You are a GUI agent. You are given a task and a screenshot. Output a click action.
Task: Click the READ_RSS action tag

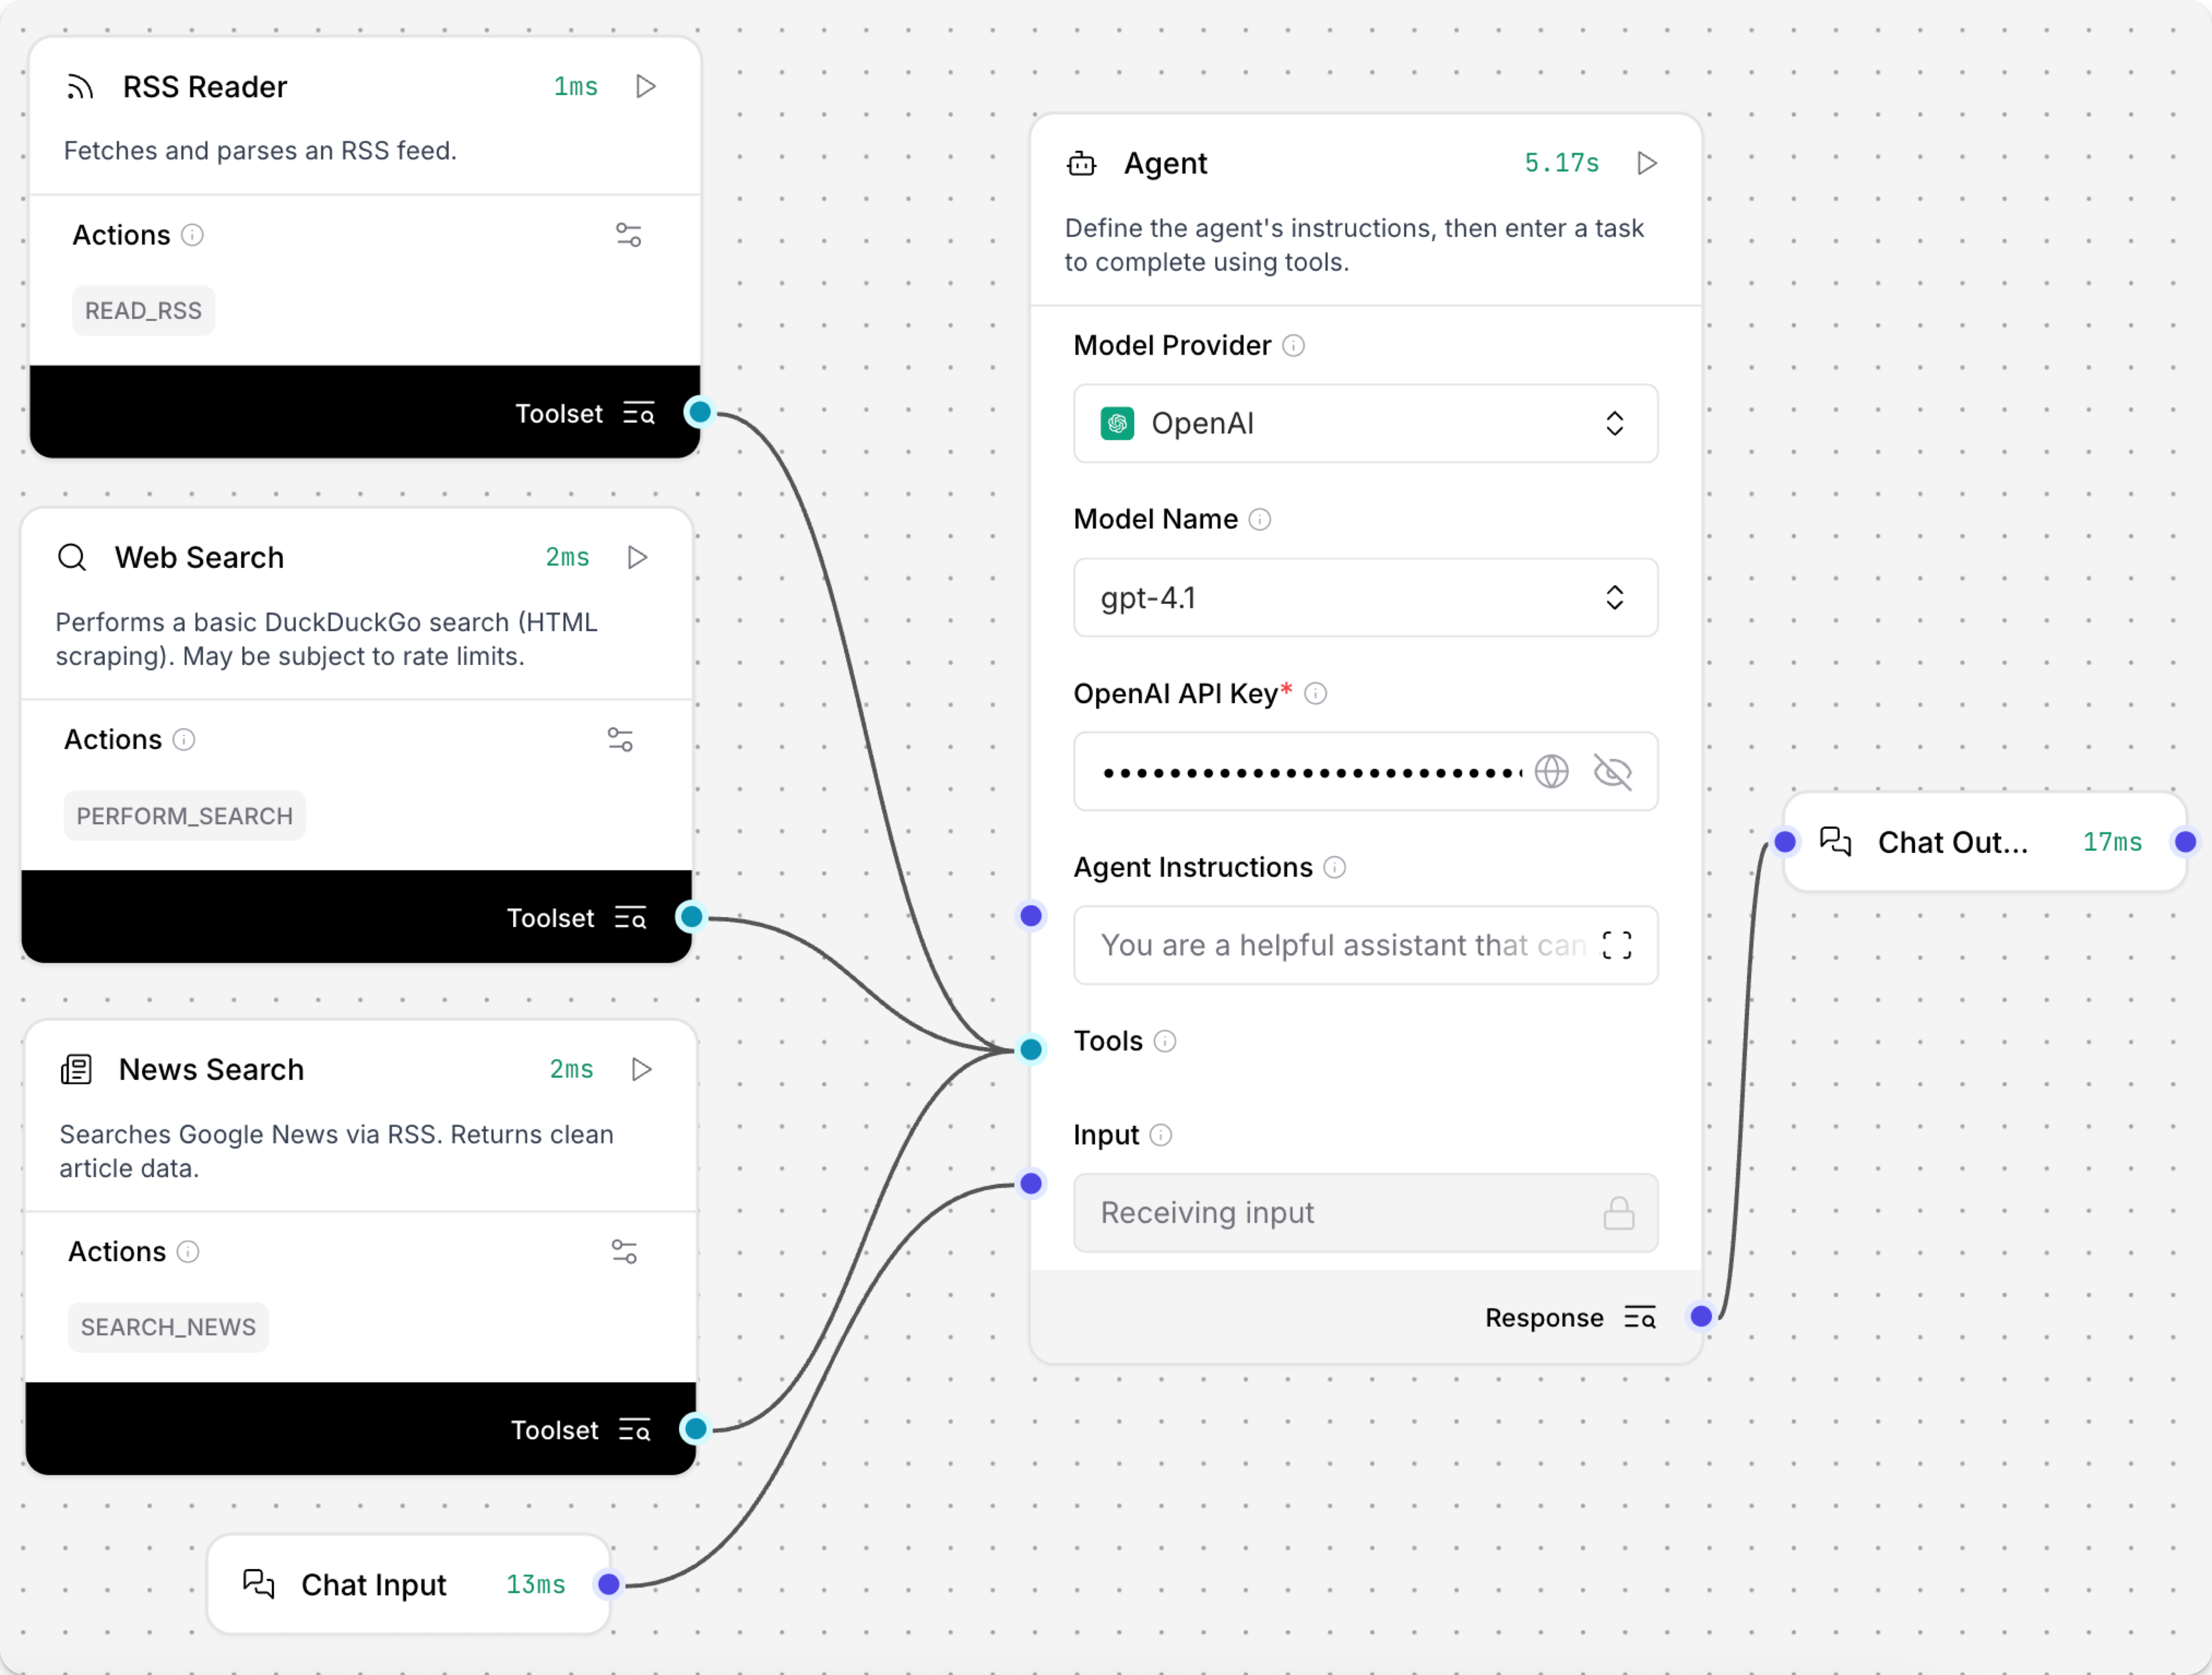(143, 311)
